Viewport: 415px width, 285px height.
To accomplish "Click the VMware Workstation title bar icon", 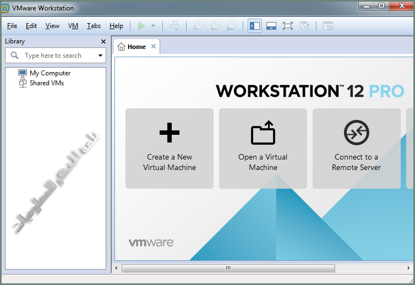I will click(6, 8).
